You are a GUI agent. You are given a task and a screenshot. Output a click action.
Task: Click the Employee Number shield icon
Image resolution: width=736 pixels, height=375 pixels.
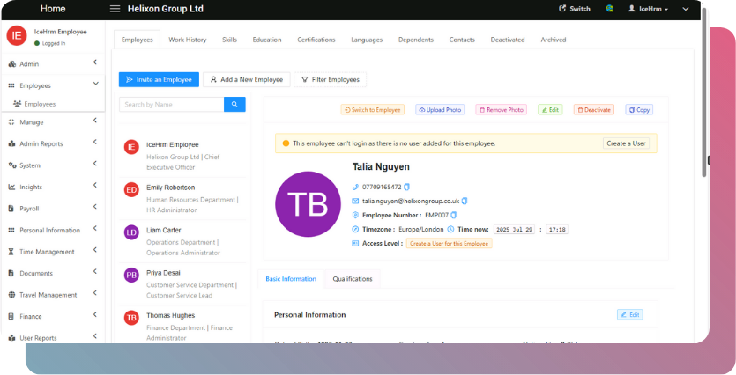355,215
